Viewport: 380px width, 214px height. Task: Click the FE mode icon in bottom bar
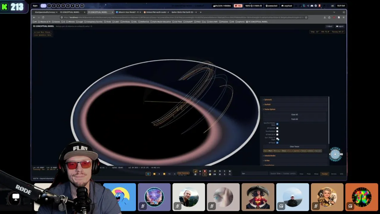click(230, 174)
